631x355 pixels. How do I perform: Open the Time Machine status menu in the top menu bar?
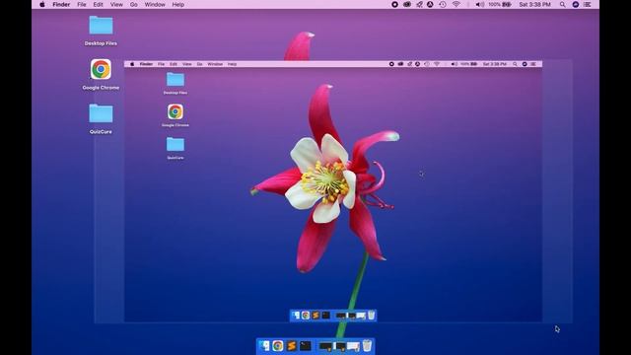pyautogui.click(x=443, y=4)
